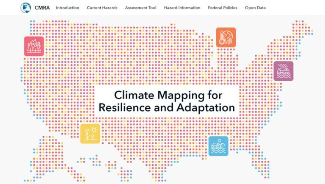This screenshot has width=325, height=184.
Task: Open the Federal Policies nav item
Action: point(223,8)
